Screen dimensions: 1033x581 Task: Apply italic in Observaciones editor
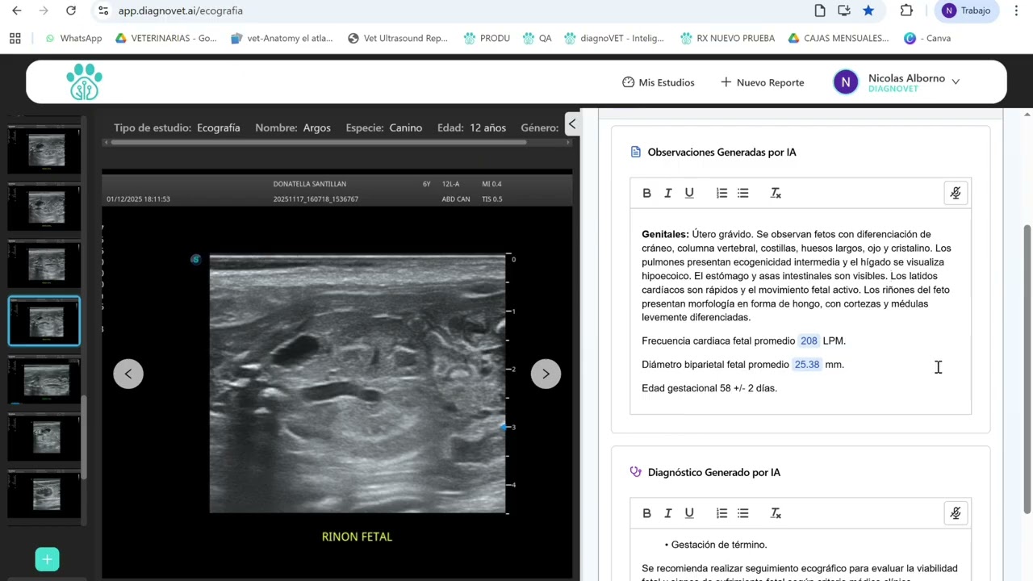667,193
